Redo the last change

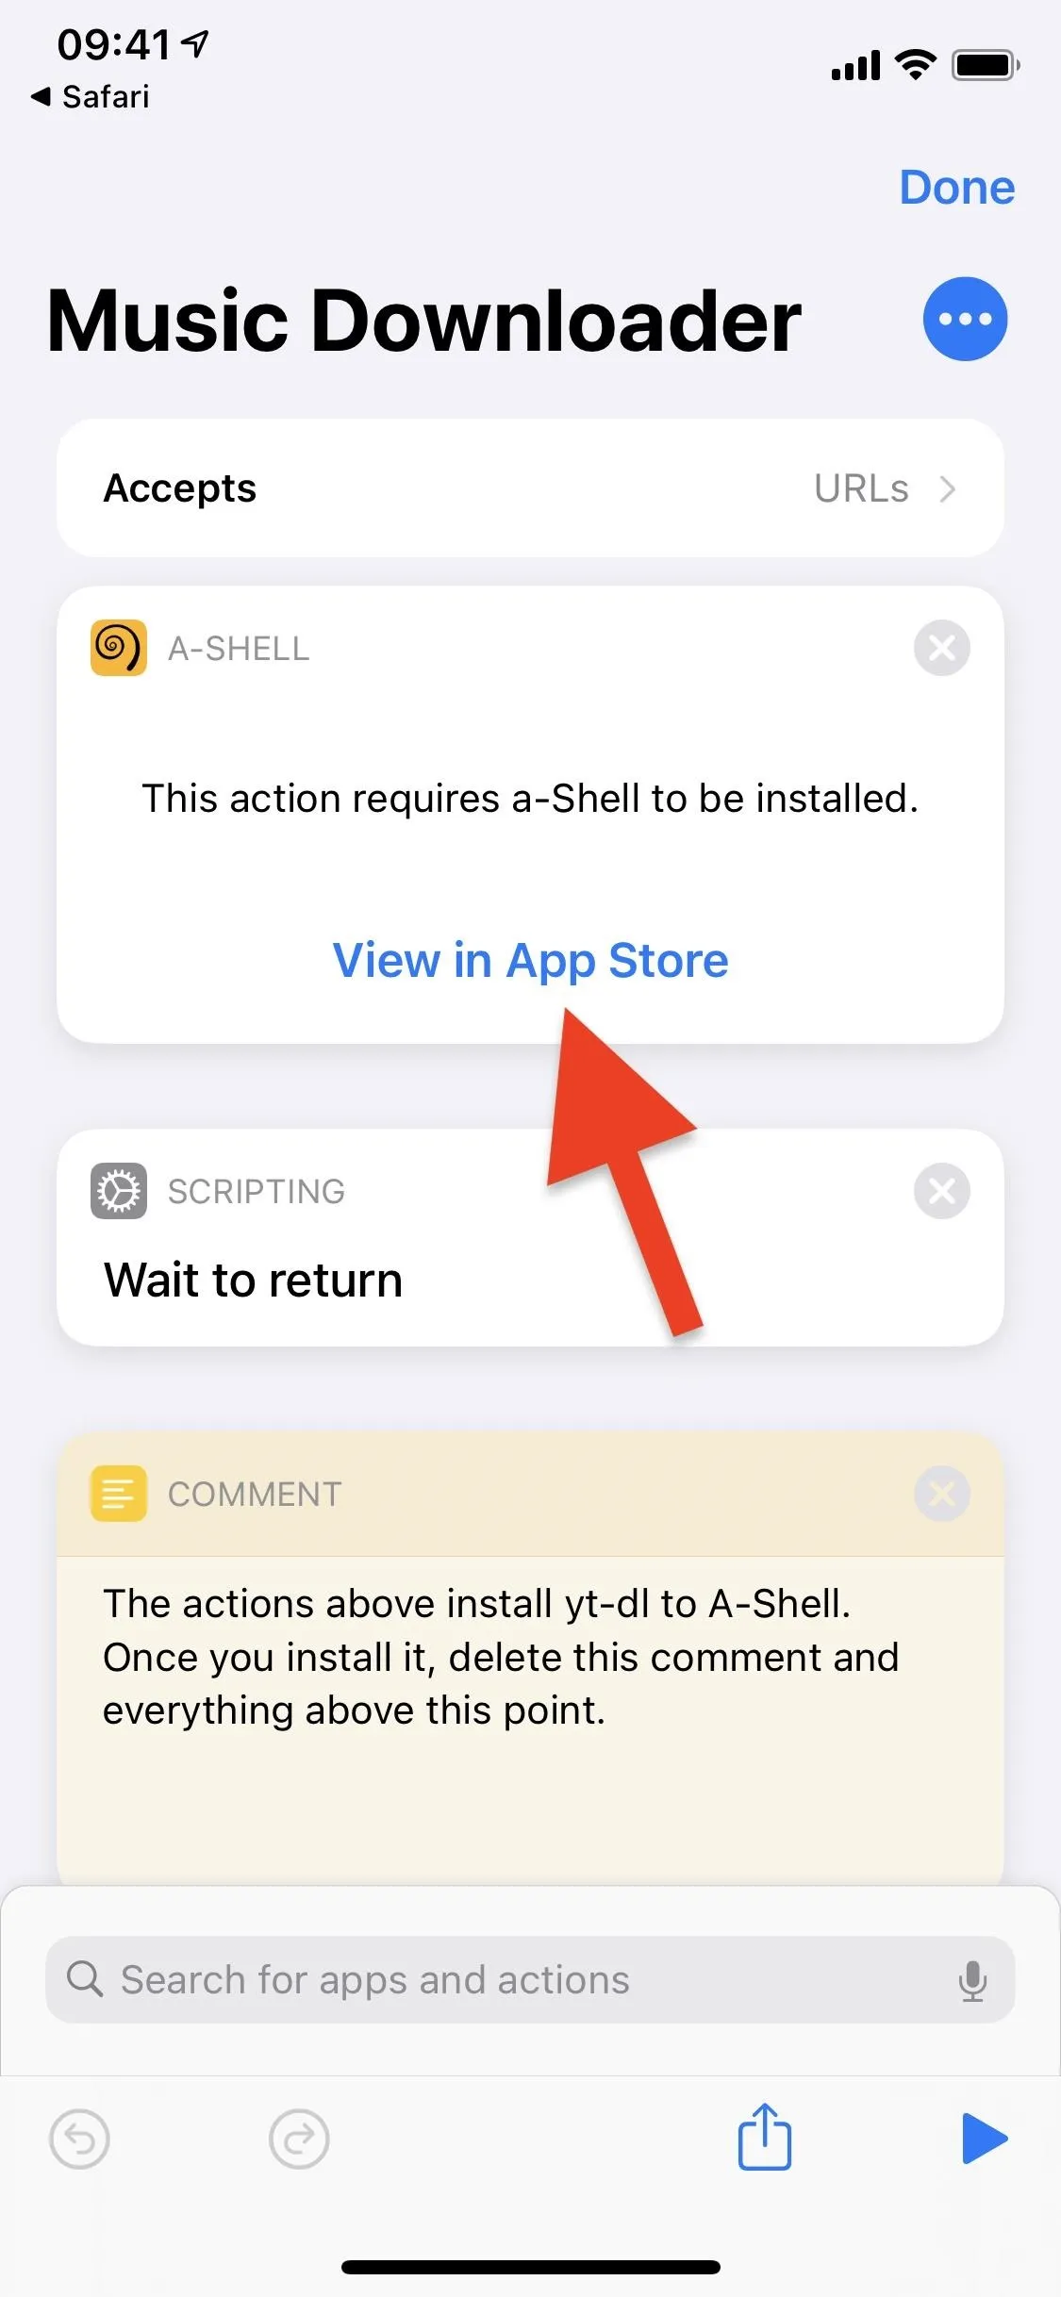299,2139
